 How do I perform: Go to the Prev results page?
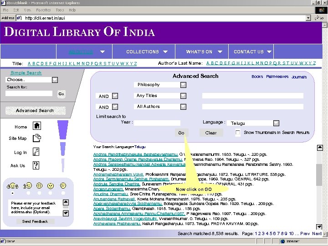(305, 233)
